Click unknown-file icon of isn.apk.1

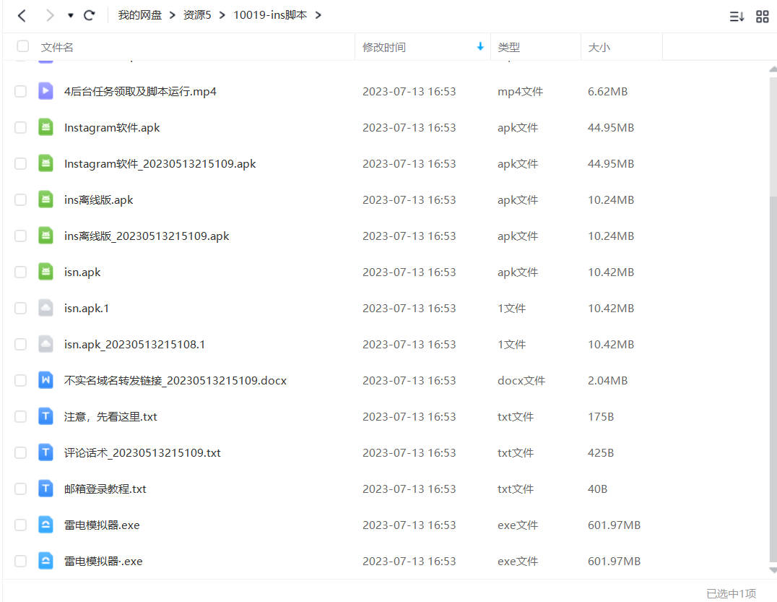[45, 308]
